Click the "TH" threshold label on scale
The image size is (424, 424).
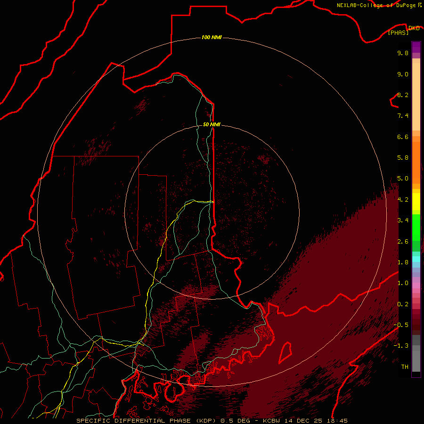[x=405, y=367]
